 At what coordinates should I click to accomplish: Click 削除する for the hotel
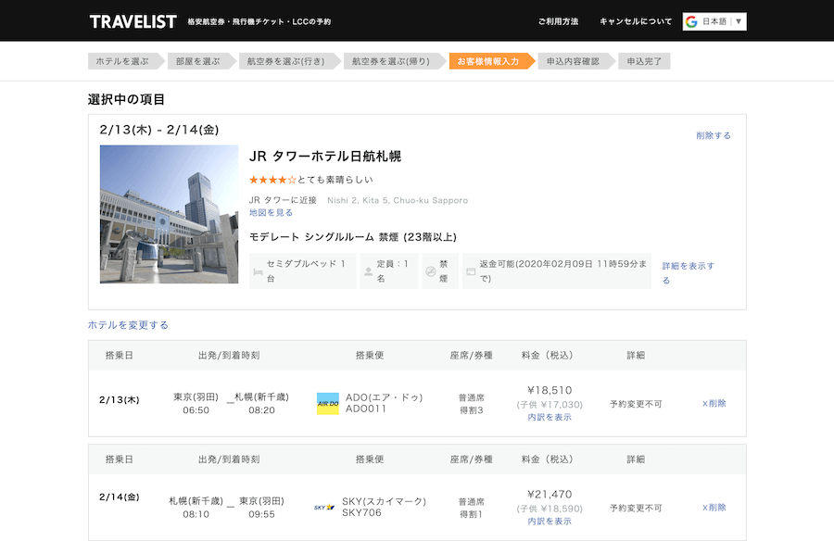click(714, 135)
